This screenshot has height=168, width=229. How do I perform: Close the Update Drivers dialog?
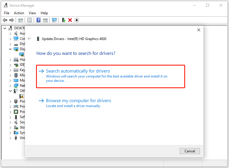[199, 30]
